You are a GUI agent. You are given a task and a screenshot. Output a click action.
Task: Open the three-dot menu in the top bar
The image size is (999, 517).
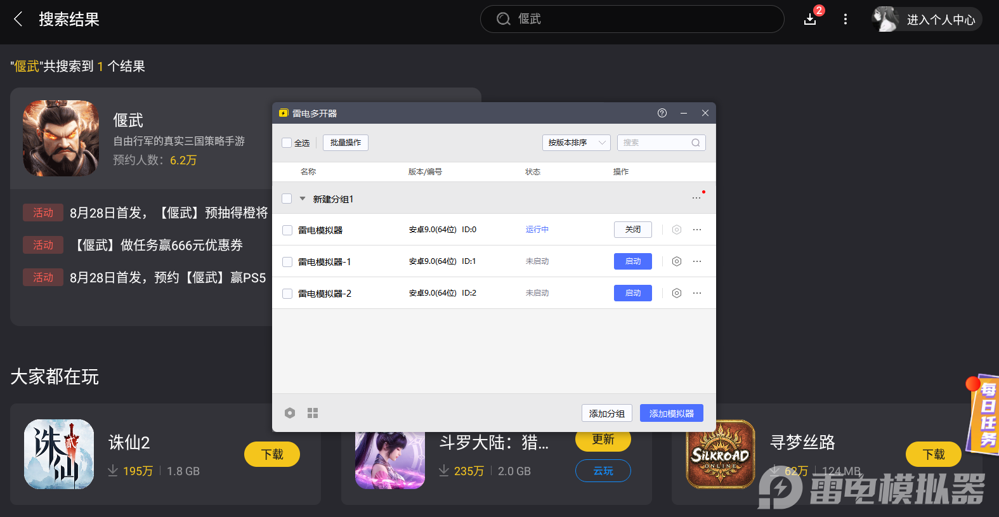coord(846,19)
